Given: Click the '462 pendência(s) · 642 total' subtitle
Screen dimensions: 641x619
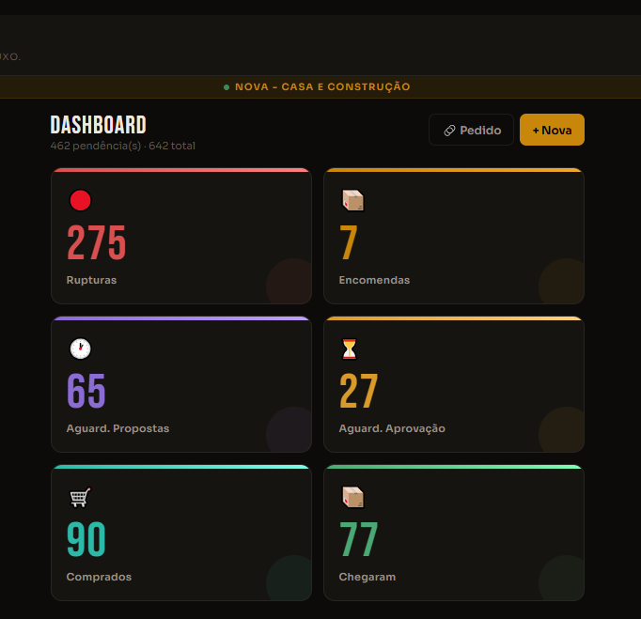Looking at the screenshot, I should [122, 146].
